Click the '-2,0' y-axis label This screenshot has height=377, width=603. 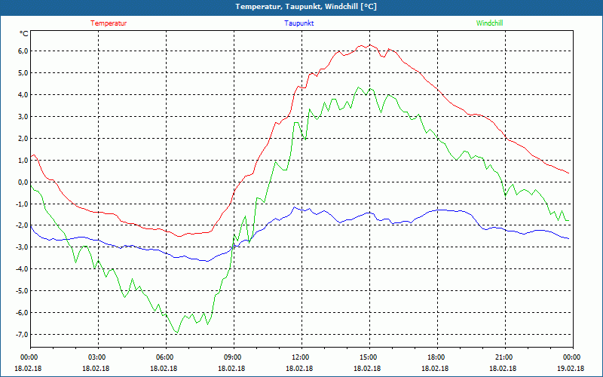(x=21, y=225)
